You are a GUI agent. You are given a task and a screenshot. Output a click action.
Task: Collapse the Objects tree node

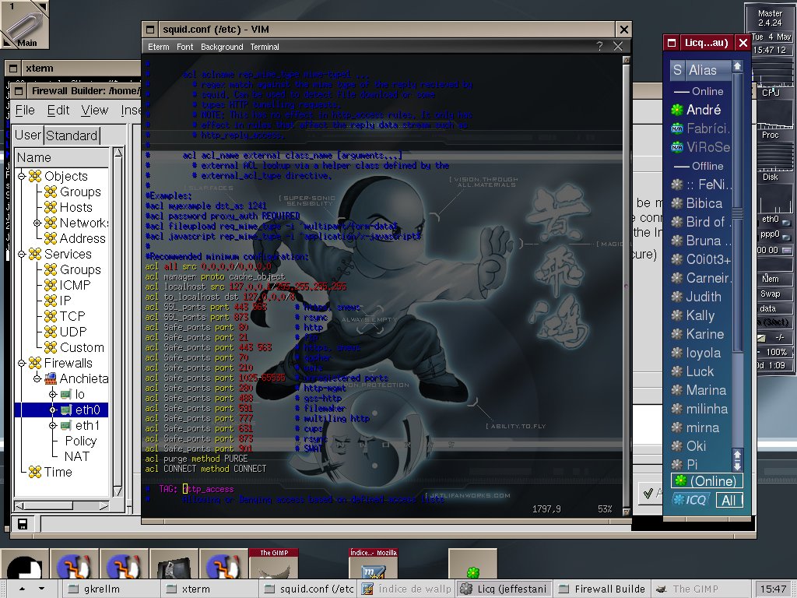point(21,176)
